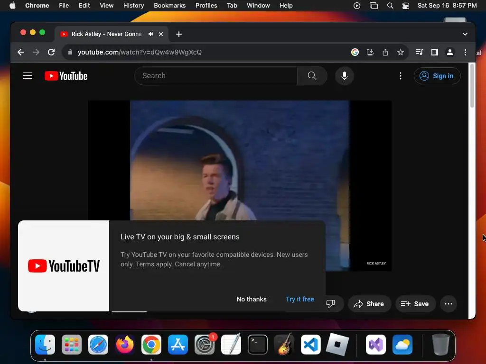Launch Safari from the Dock
Viewport: 486px width, 364px height.
pos(98,344)
